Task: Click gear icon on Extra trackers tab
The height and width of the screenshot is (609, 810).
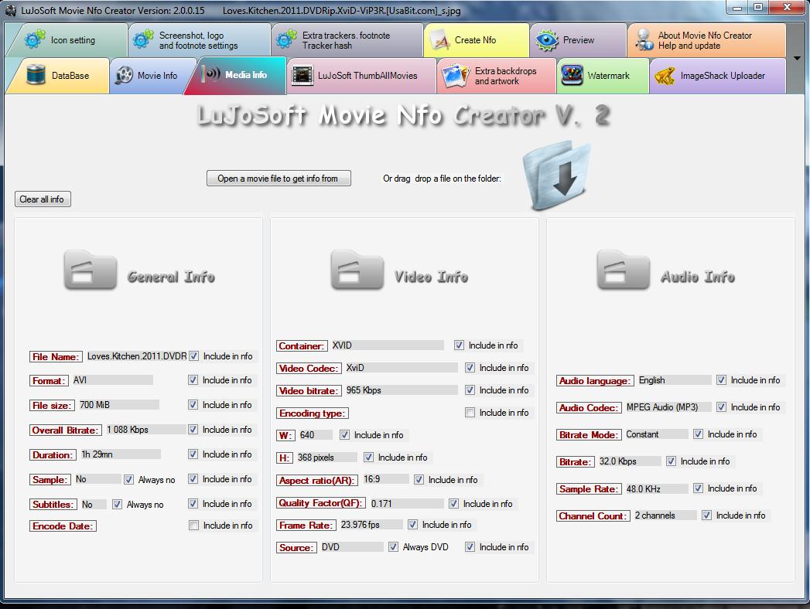Action: 286,39
